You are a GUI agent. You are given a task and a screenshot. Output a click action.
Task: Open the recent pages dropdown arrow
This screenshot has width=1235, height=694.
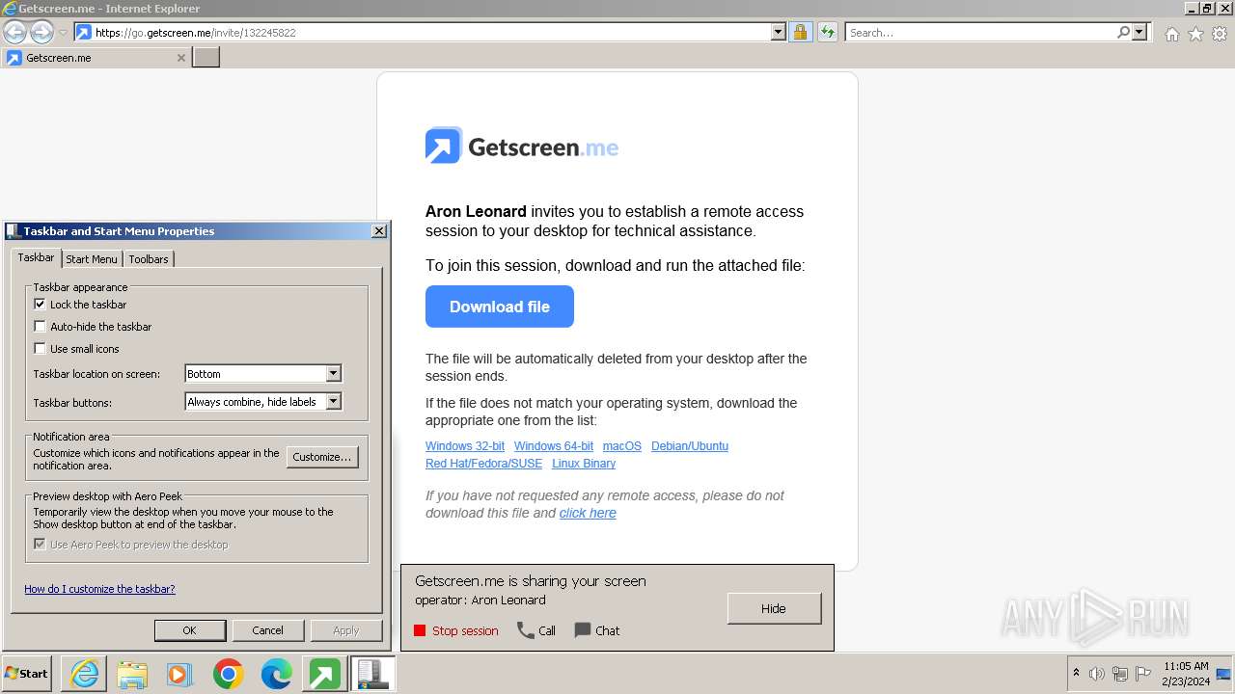[63, 33]
